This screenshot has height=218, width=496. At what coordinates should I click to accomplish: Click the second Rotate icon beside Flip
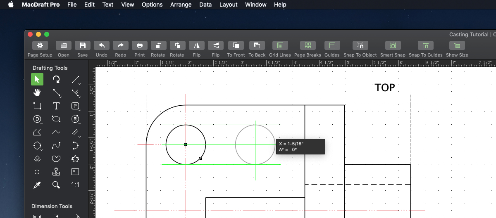(x=178, y=45)
